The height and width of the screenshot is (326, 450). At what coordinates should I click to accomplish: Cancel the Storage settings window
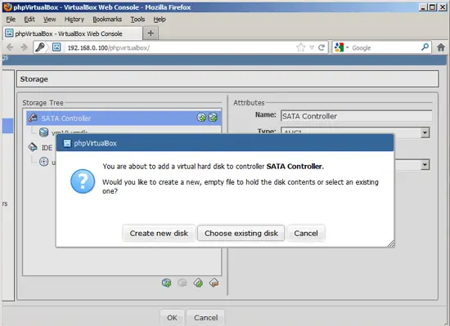pyautogui.click(x=205, y=317)
